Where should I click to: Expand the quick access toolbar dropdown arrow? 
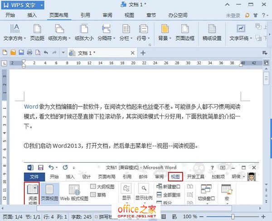point(63,53)
